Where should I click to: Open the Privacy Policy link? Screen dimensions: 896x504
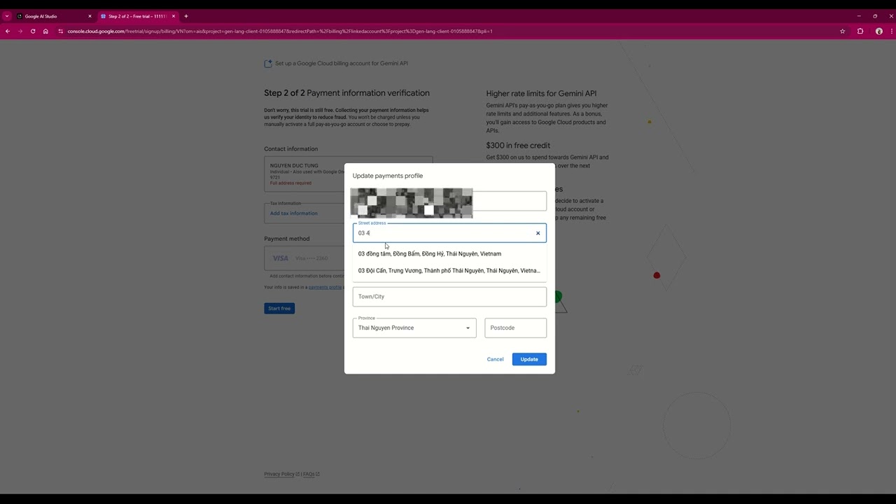click(x=279, y=474)
